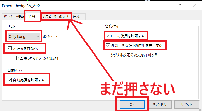Click the dialog title Expert - hedgeEA_Ver2
Viewport: 202px width, 111px height.
(21, 6)
